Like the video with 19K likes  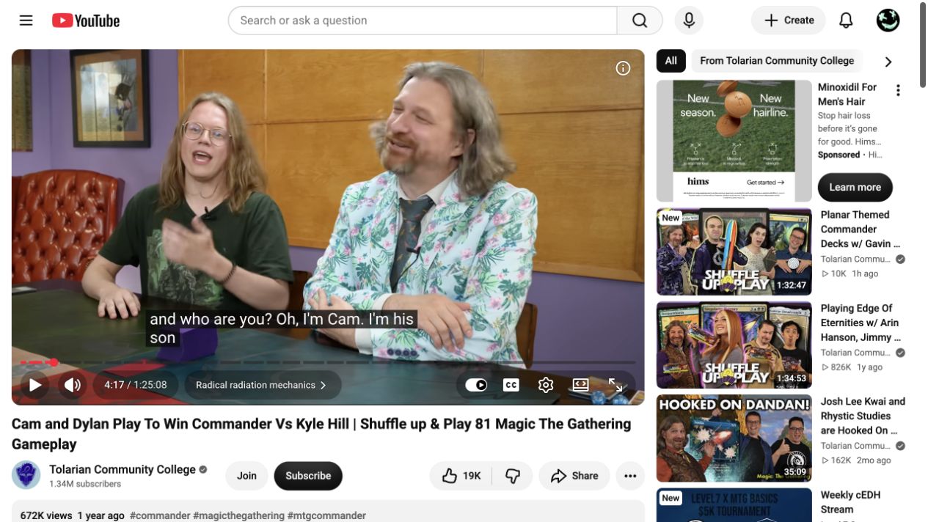(x=461, y=476)
